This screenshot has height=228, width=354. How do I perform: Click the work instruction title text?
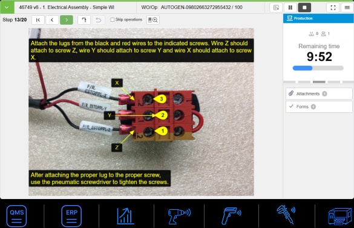coord(67,7)
